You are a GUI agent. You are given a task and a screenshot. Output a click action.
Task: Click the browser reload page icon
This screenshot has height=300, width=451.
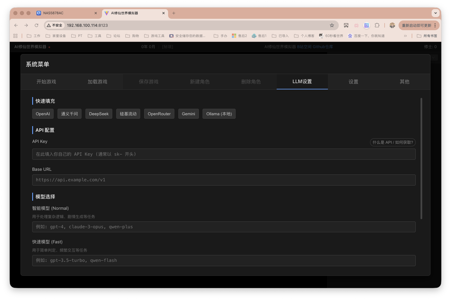pos(36,25)
